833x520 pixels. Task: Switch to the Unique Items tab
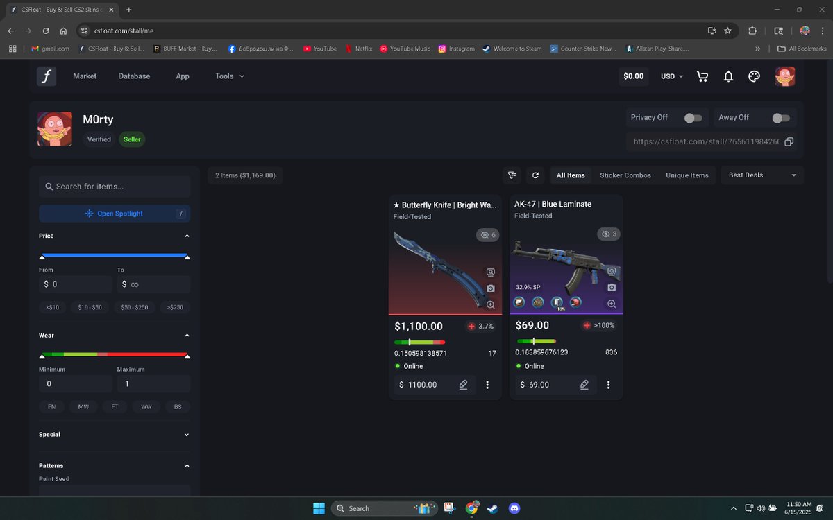click(687, 175)
